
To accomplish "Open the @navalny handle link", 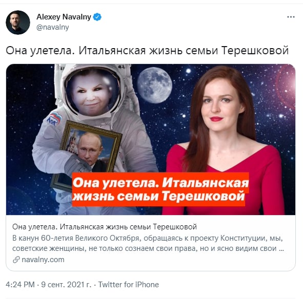I will point(53,27).
